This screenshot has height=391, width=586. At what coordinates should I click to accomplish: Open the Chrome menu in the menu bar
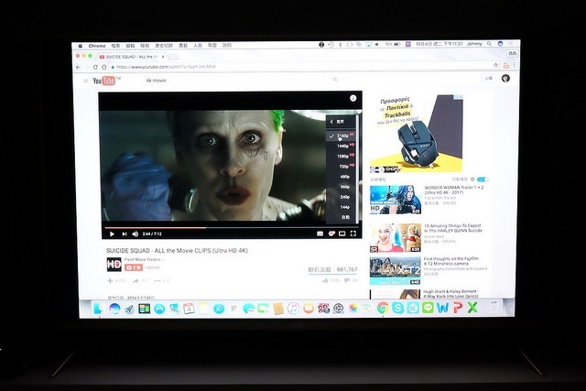point(96,44)
